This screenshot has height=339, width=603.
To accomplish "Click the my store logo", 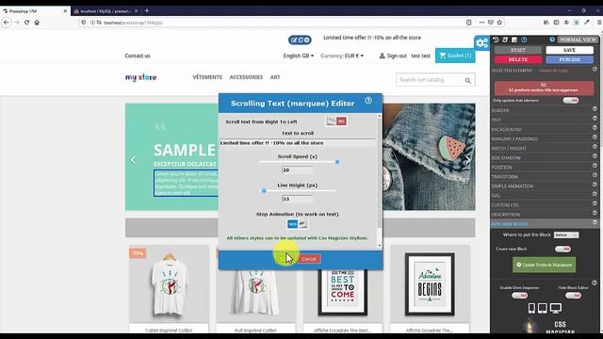I will point(140,77).
